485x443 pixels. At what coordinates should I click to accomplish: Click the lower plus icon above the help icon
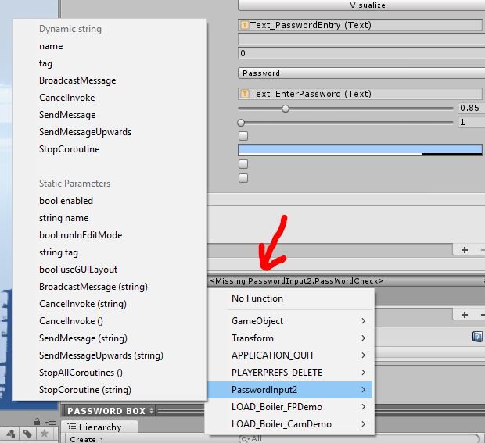click(x=464, y=315)
